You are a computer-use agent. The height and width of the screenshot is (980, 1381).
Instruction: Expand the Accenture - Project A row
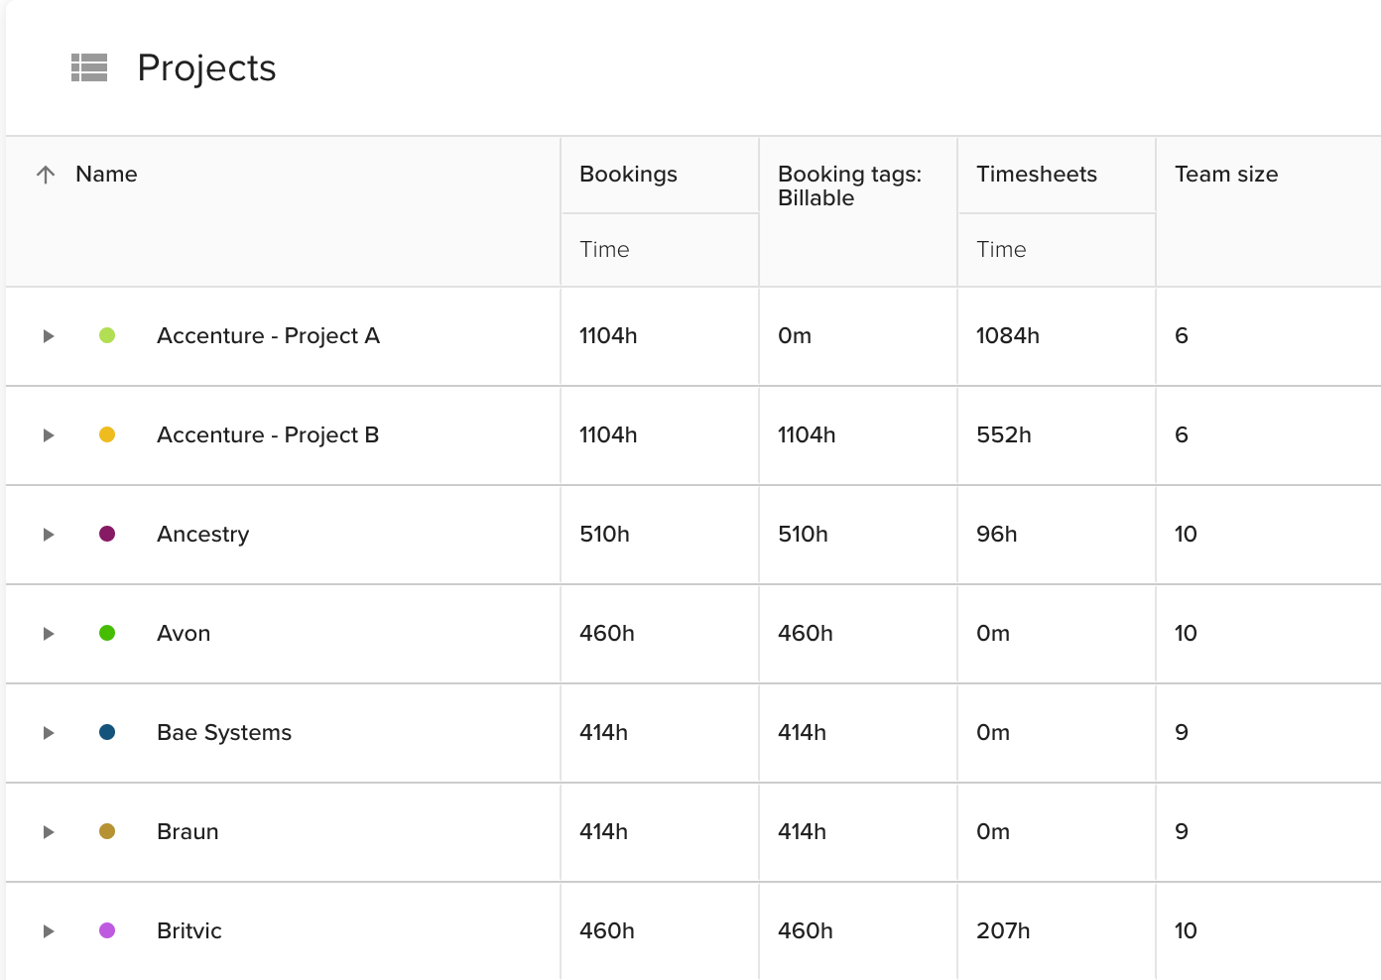48,336
